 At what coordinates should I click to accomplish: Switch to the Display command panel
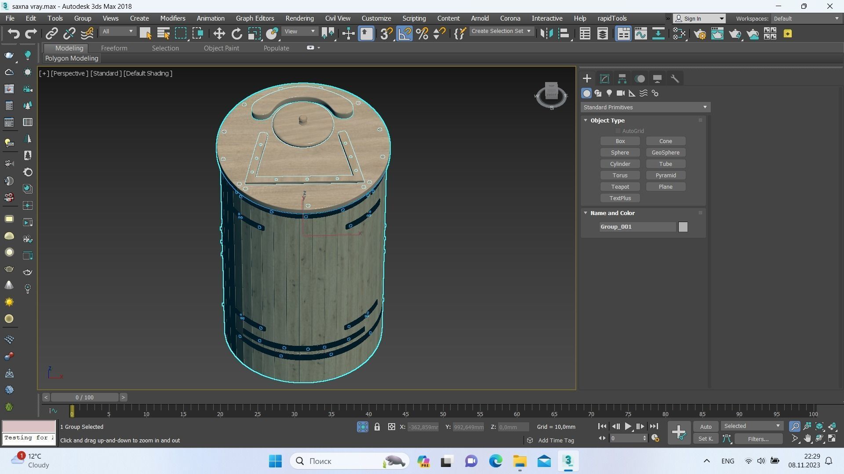[657, 79]
